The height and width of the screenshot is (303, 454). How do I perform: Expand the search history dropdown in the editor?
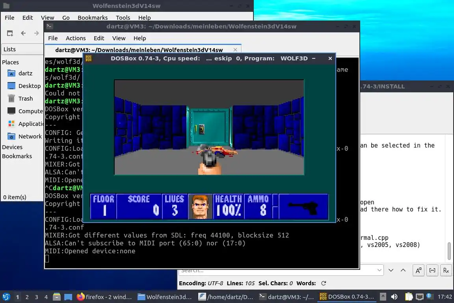(379, 270)
